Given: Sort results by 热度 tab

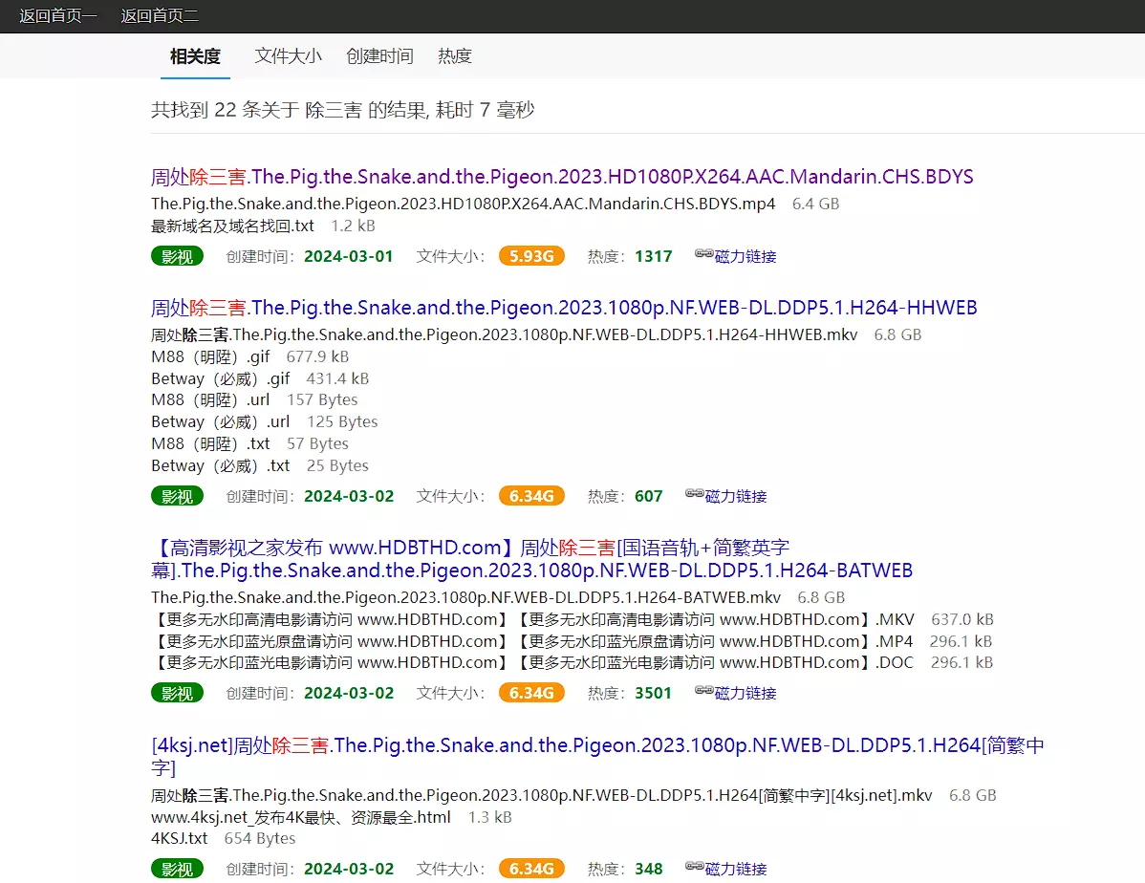Looking at the screenshot, I should 455,56.
